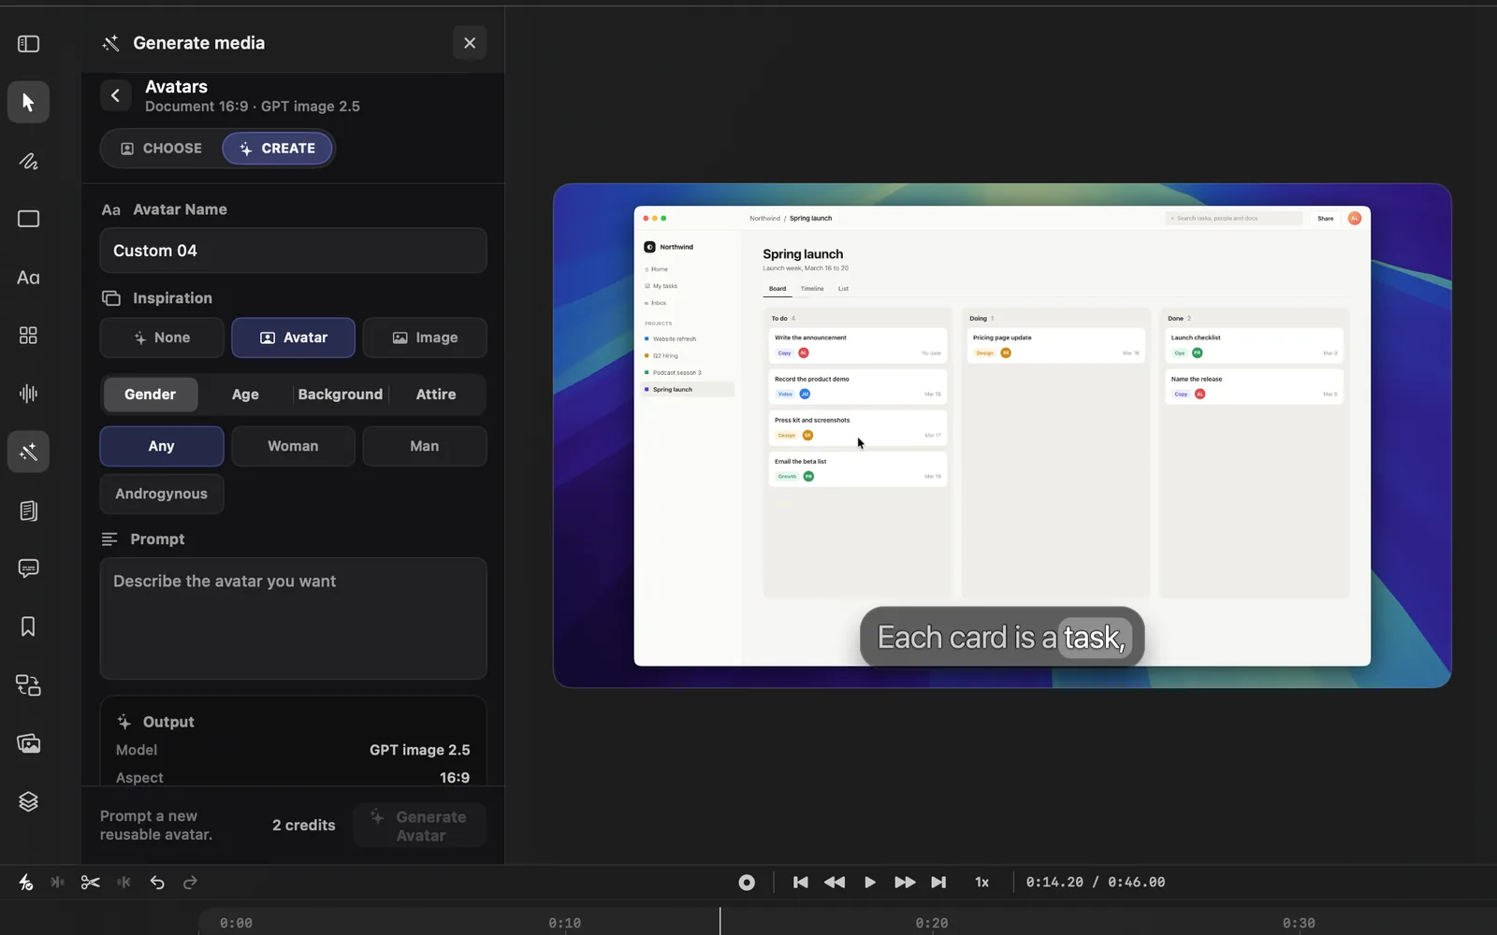Viewport: 1497px width, 935px height.
Task: Open the Age tab
Action: pos(245,395)
